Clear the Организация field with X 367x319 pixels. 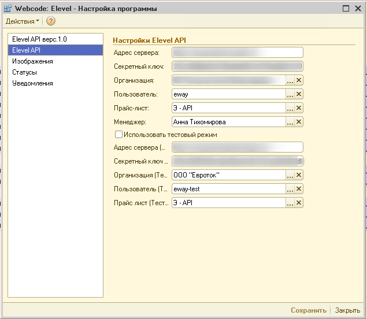pos(299,80)
